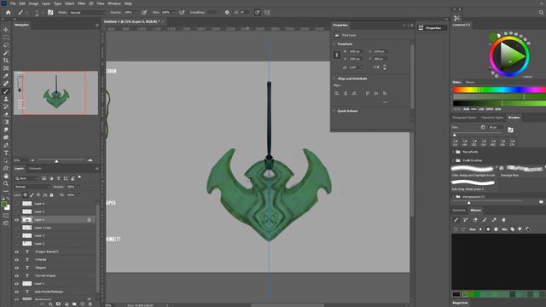This screenshot has width=546, height=307.
Task: Create new adjustment layer icon
Action: [x=67, y=304]
